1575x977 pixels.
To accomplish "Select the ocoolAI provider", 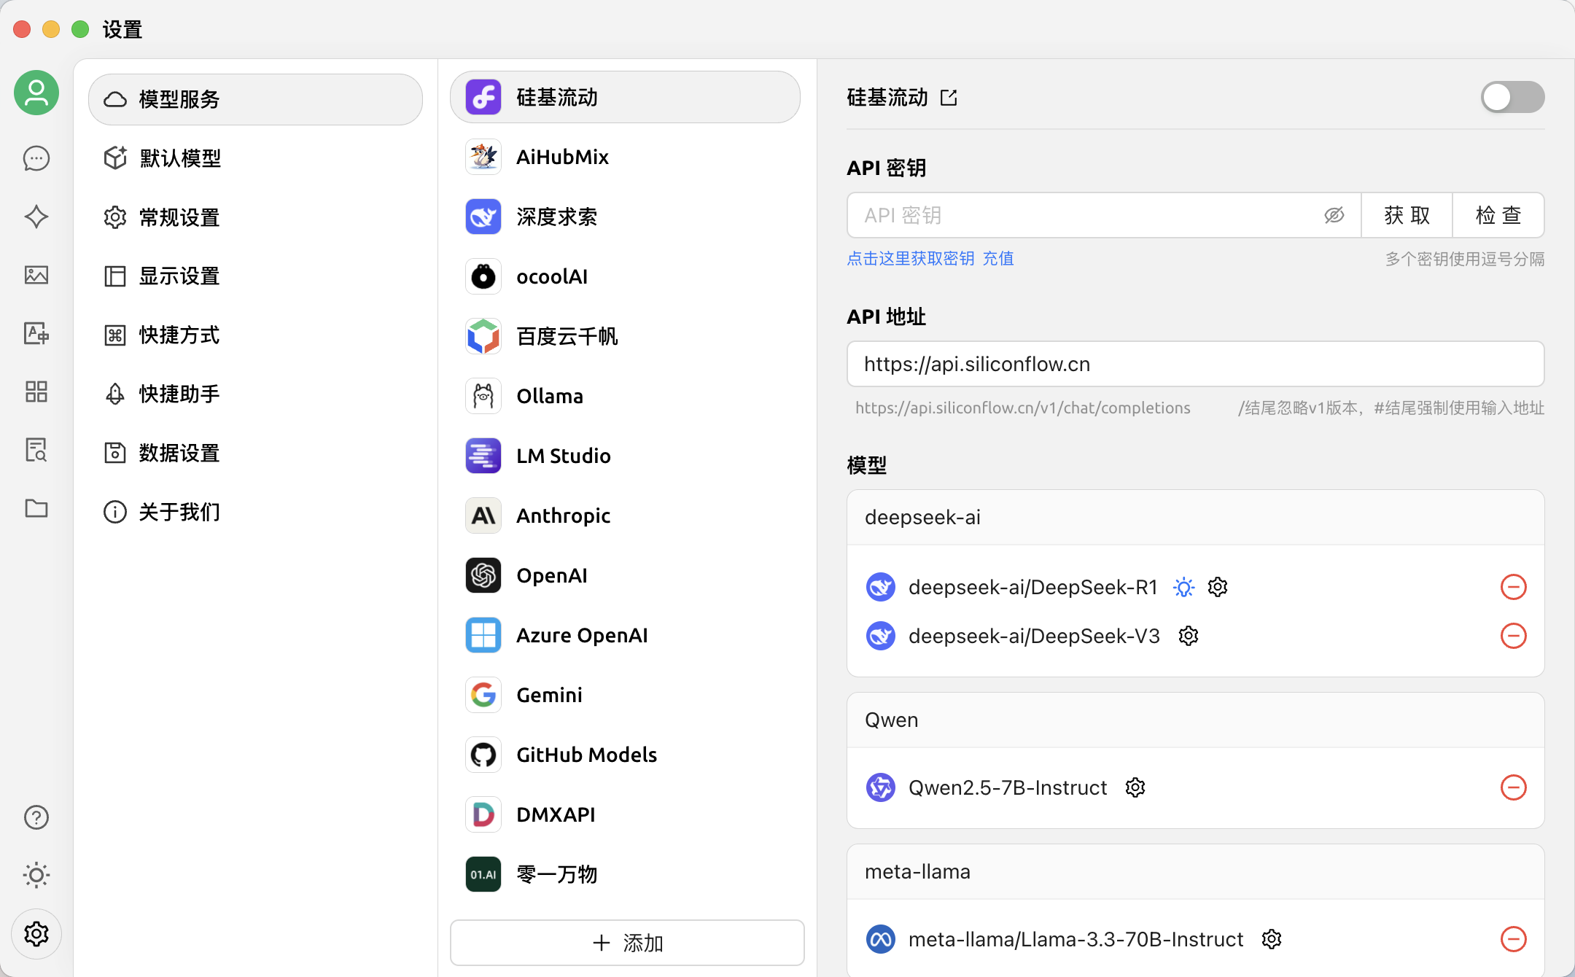I will [x=625, y=276].
